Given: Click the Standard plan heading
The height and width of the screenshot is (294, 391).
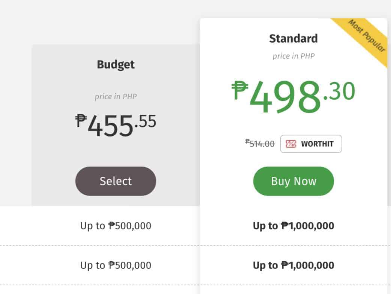Looking at the screenshot, I should pos(293,38).
